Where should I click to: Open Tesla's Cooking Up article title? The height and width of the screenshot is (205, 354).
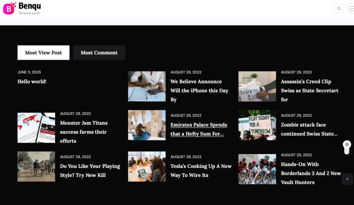[201, 171]
